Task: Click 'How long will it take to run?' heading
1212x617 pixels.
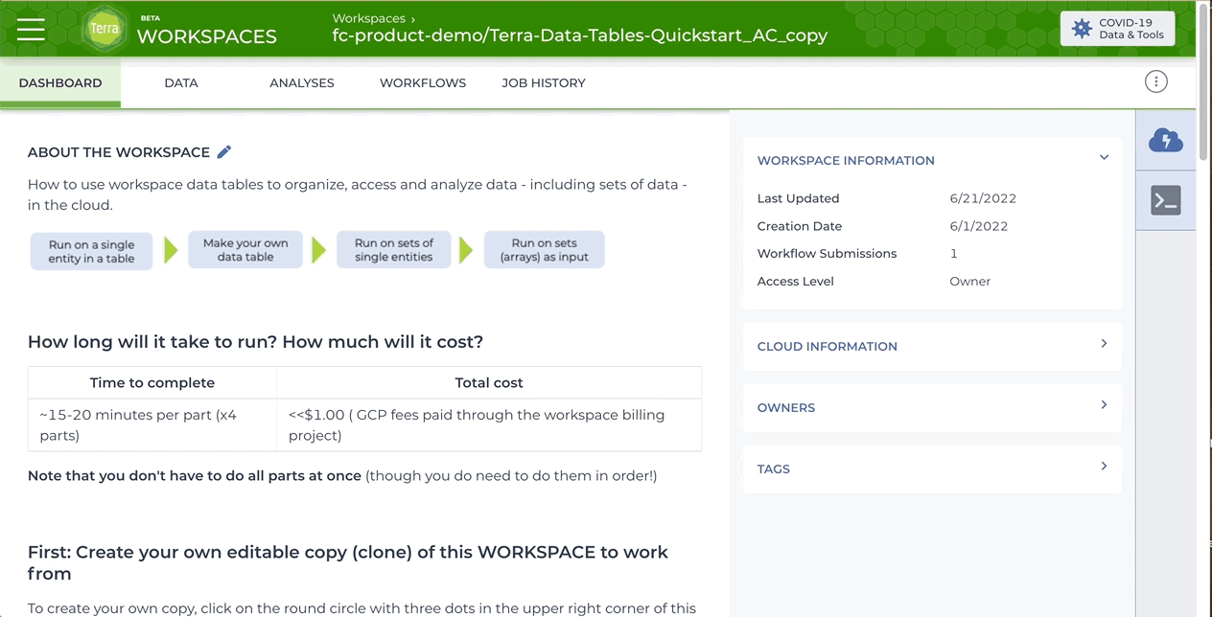Action: [x=256, y=342]
